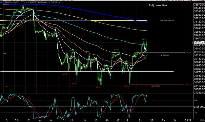Select the T=Q Levels New chart label
This screenshot has height=122, width=205.
pos(158,5)
